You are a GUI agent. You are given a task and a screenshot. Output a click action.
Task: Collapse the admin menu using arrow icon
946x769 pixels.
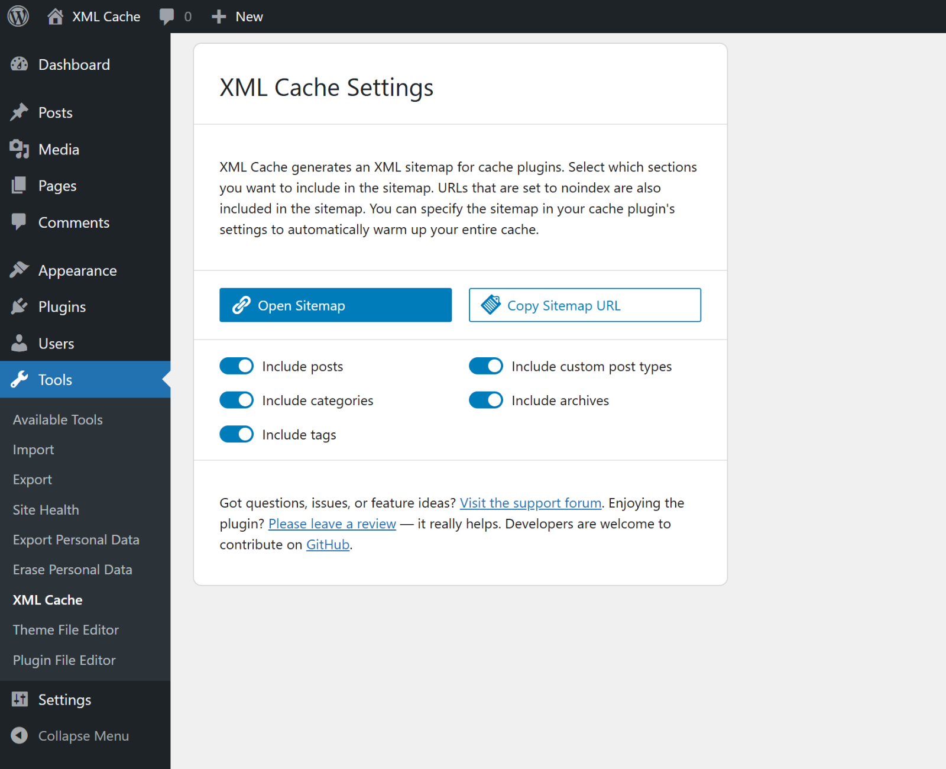pyautogui.click(x=20, y=735)
